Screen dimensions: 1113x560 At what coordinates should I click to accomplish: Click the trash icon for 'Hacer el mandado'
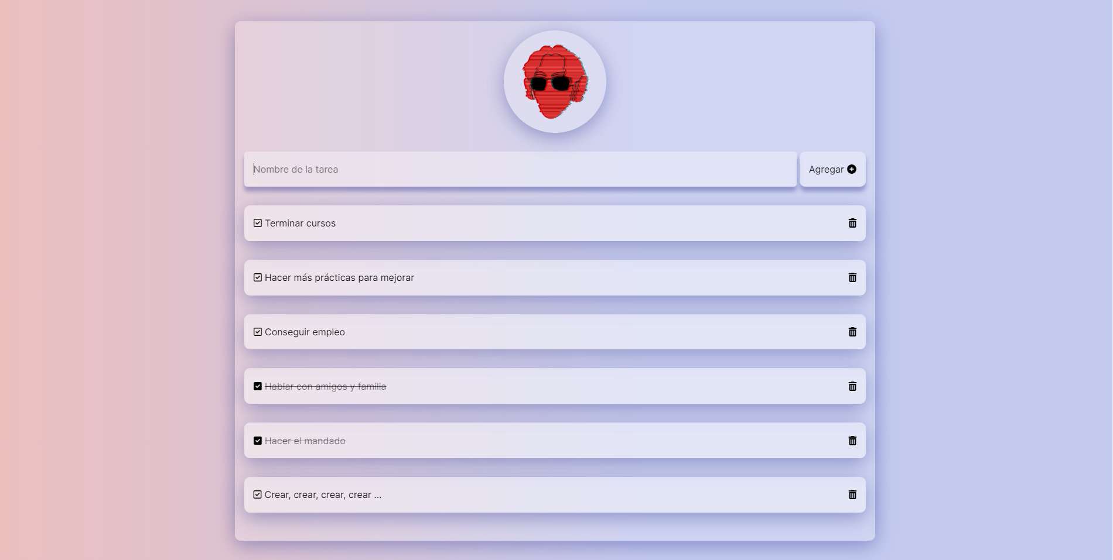(852, 441)
